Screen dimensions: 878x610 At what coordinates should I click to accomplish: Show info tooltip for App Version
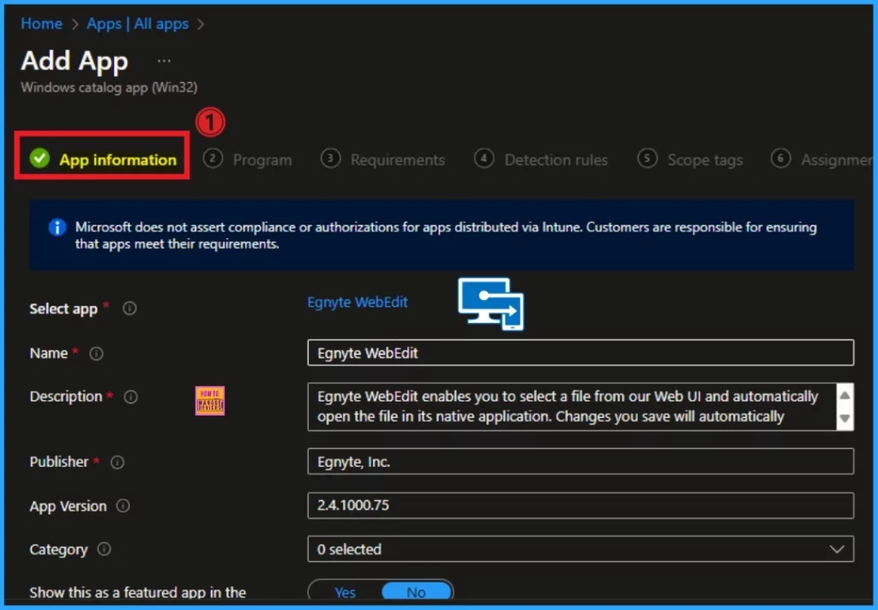tap(123, 506)
